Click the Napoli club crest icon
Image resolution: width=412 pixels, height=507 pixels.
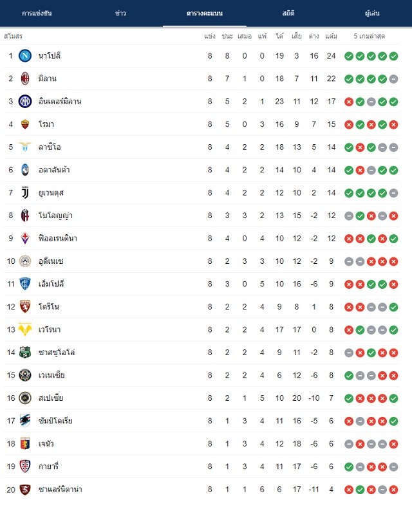tap(25, 55)
